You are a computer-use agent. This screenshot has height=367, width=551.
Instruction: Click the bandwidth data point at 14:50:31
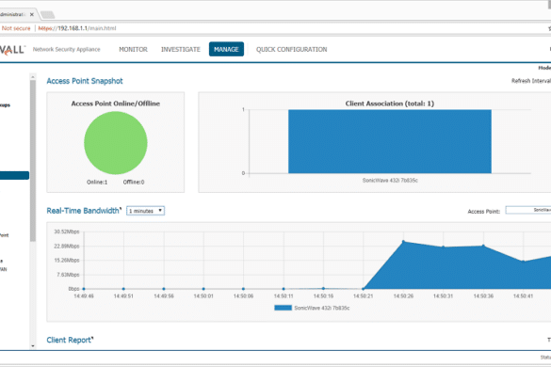coord(443,247)
